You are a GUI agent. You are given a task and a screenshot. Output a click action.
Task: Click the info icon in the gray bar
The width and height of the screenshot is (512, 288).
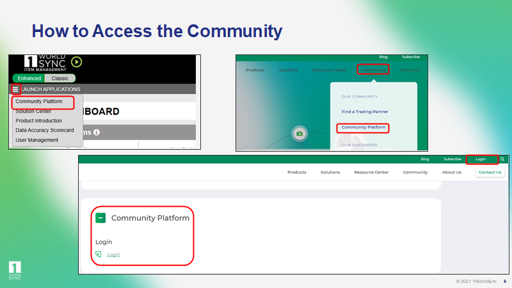[x=97, y=132]
